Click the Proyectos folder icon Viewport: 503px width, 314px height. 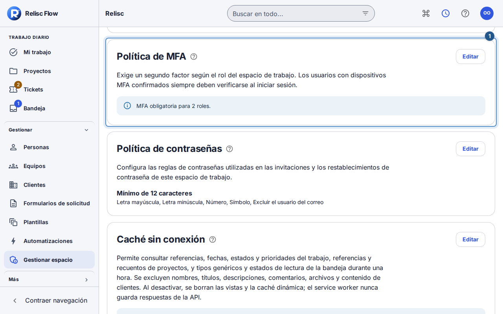pos(13,71)
